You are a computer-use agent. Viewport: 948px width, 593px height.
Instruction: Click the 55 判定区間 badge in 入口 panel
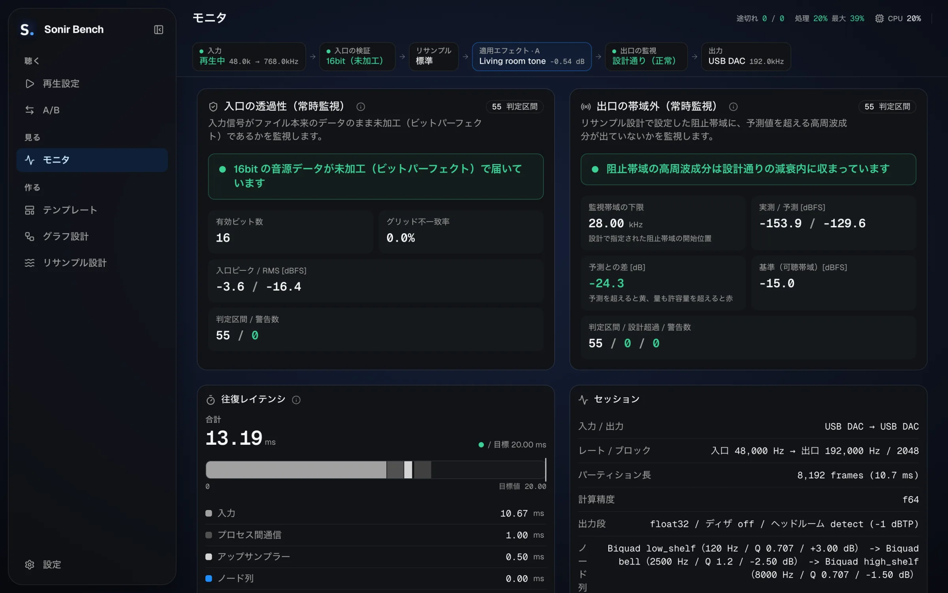coord(515,107)
